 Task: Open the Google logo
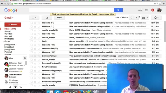(x=11, y=10)
